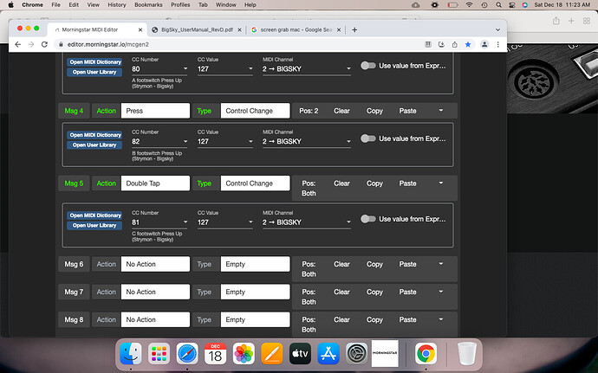Open Msg 4 Action dropdown showing Press
The width and height of the screenshot is (598, 373).
click(x=155, y=111)
